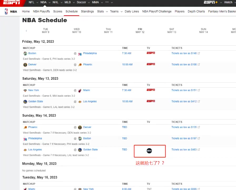Open the Watch menu in top bar

click(228, 2)
